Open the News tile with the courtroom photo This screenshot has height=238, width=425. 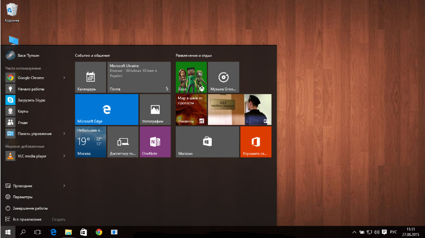pos(240,109)
